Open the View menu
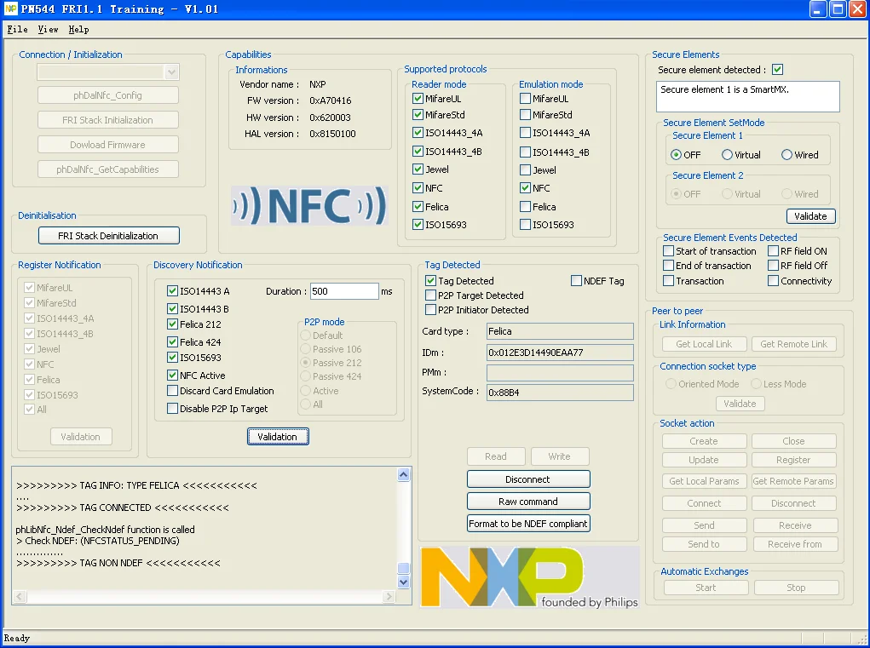This screenshot has width=870, height=648. [x=48, y=30]
